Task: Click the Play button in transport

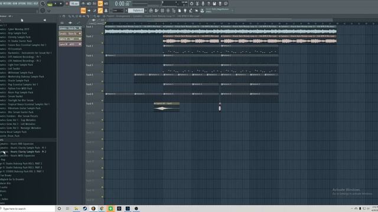Action: point(56,4)
